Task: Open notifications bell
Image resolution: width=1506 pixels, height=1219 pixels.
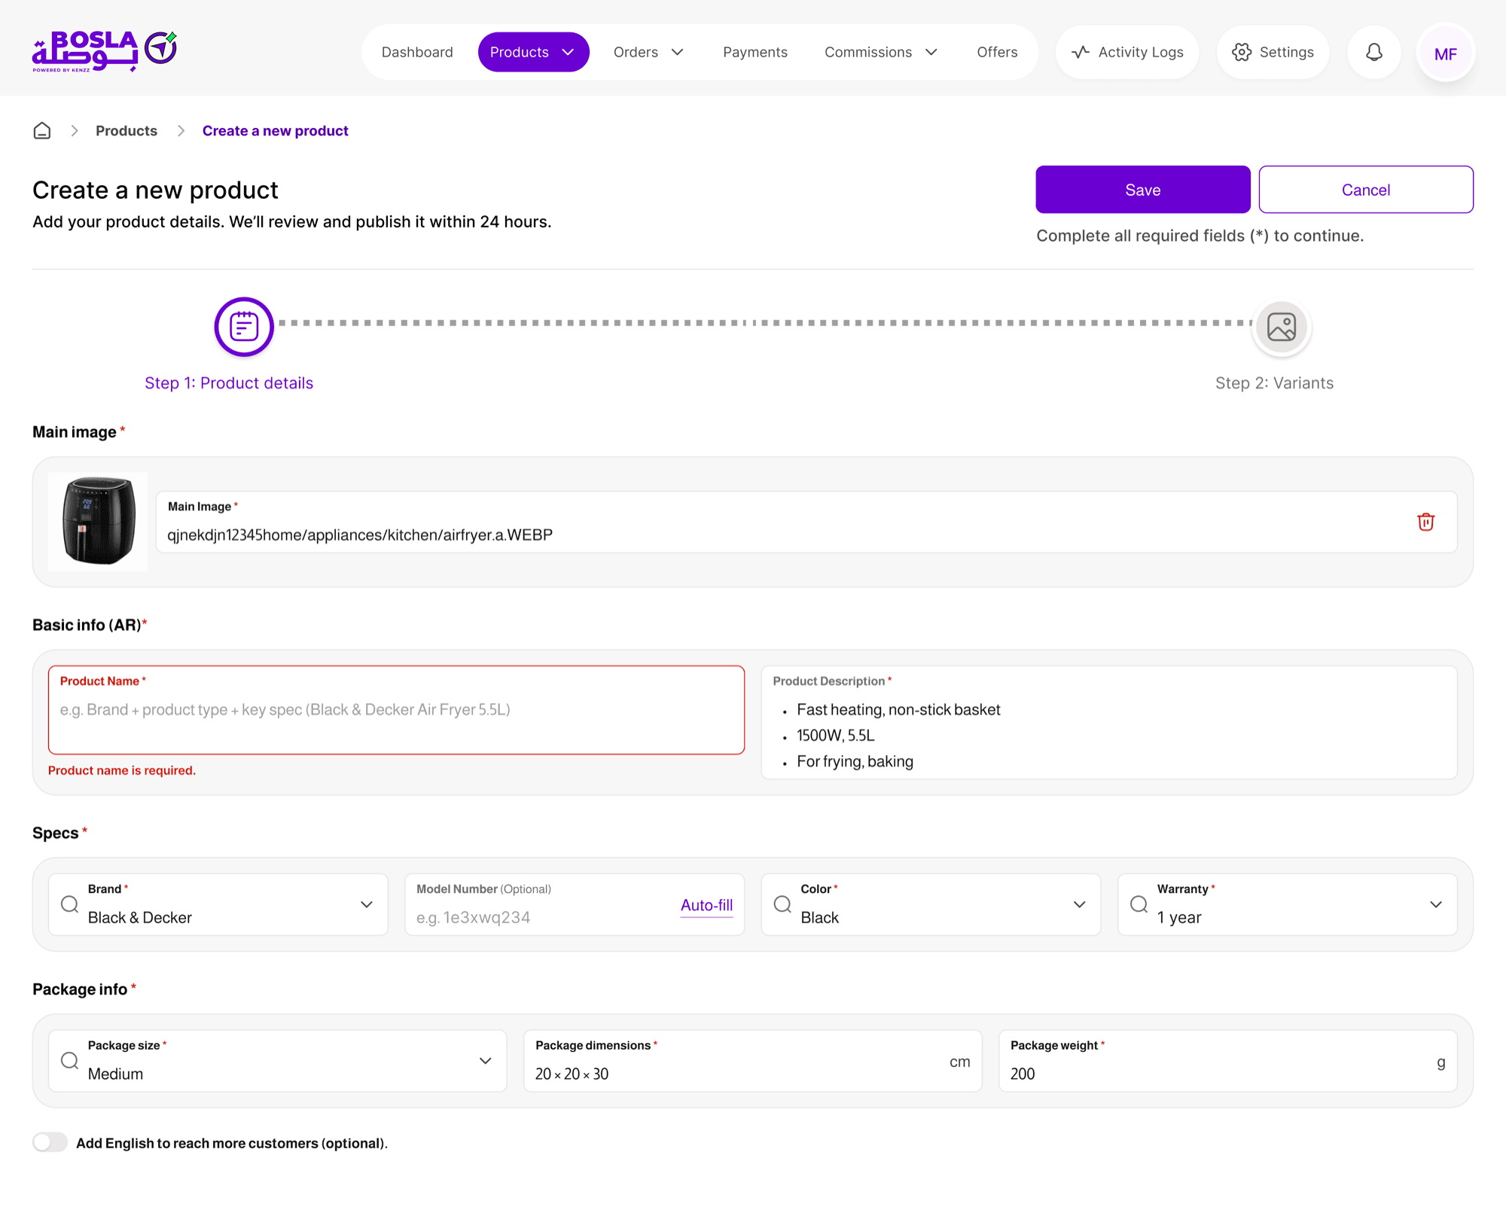Action: point(1374,52)
